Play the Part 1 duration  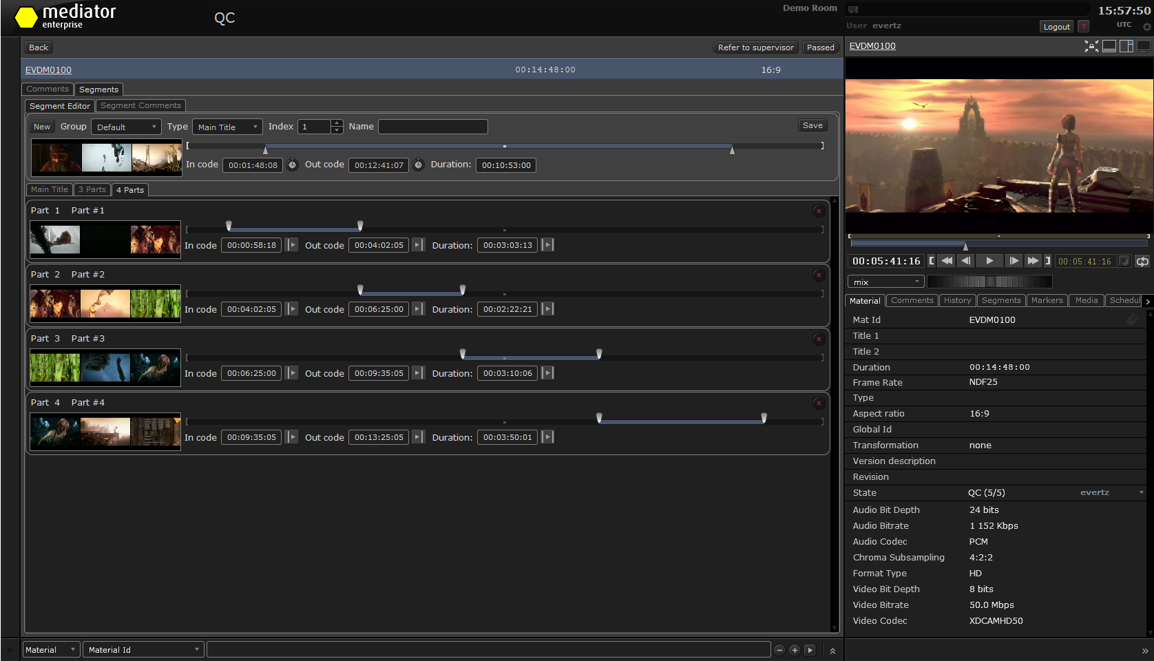tap(547, 245)
